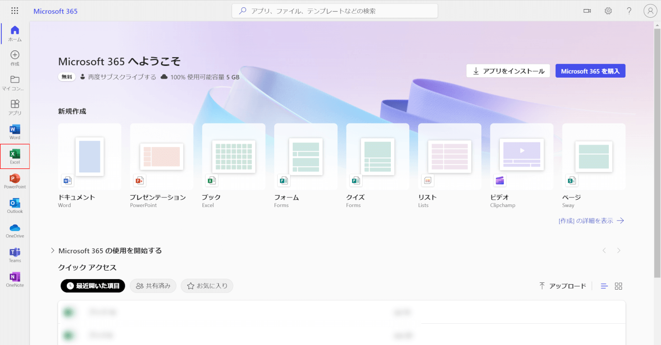Click the search box at top
Viewport: 661px width, 345px height.
(335, 11)
